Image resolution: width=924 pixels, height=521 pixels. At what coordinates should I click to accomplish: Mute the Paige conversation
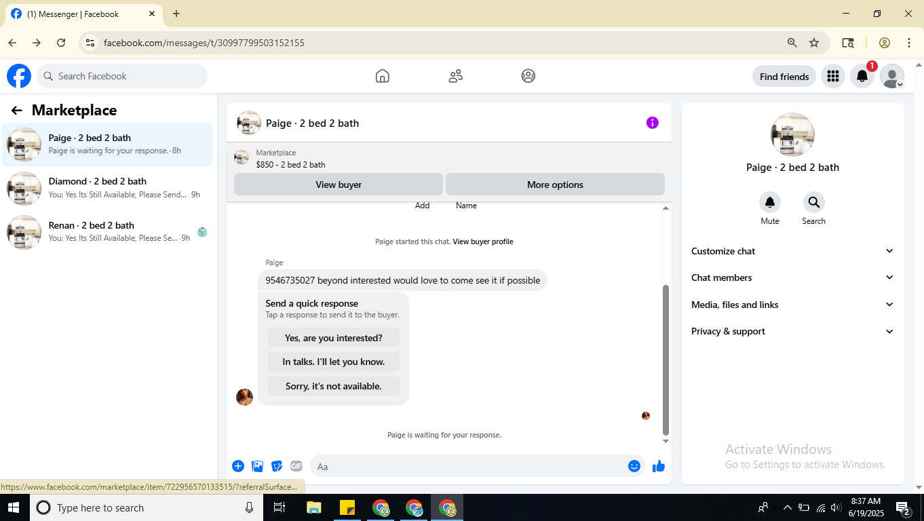770,202
